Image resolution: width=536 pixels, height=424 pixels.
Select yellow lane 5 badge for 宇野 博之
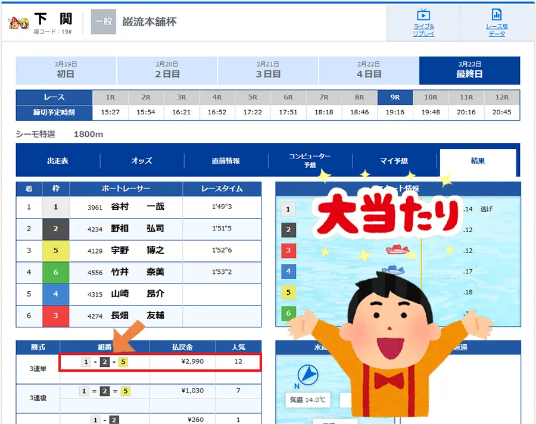[x=56, y=251]
